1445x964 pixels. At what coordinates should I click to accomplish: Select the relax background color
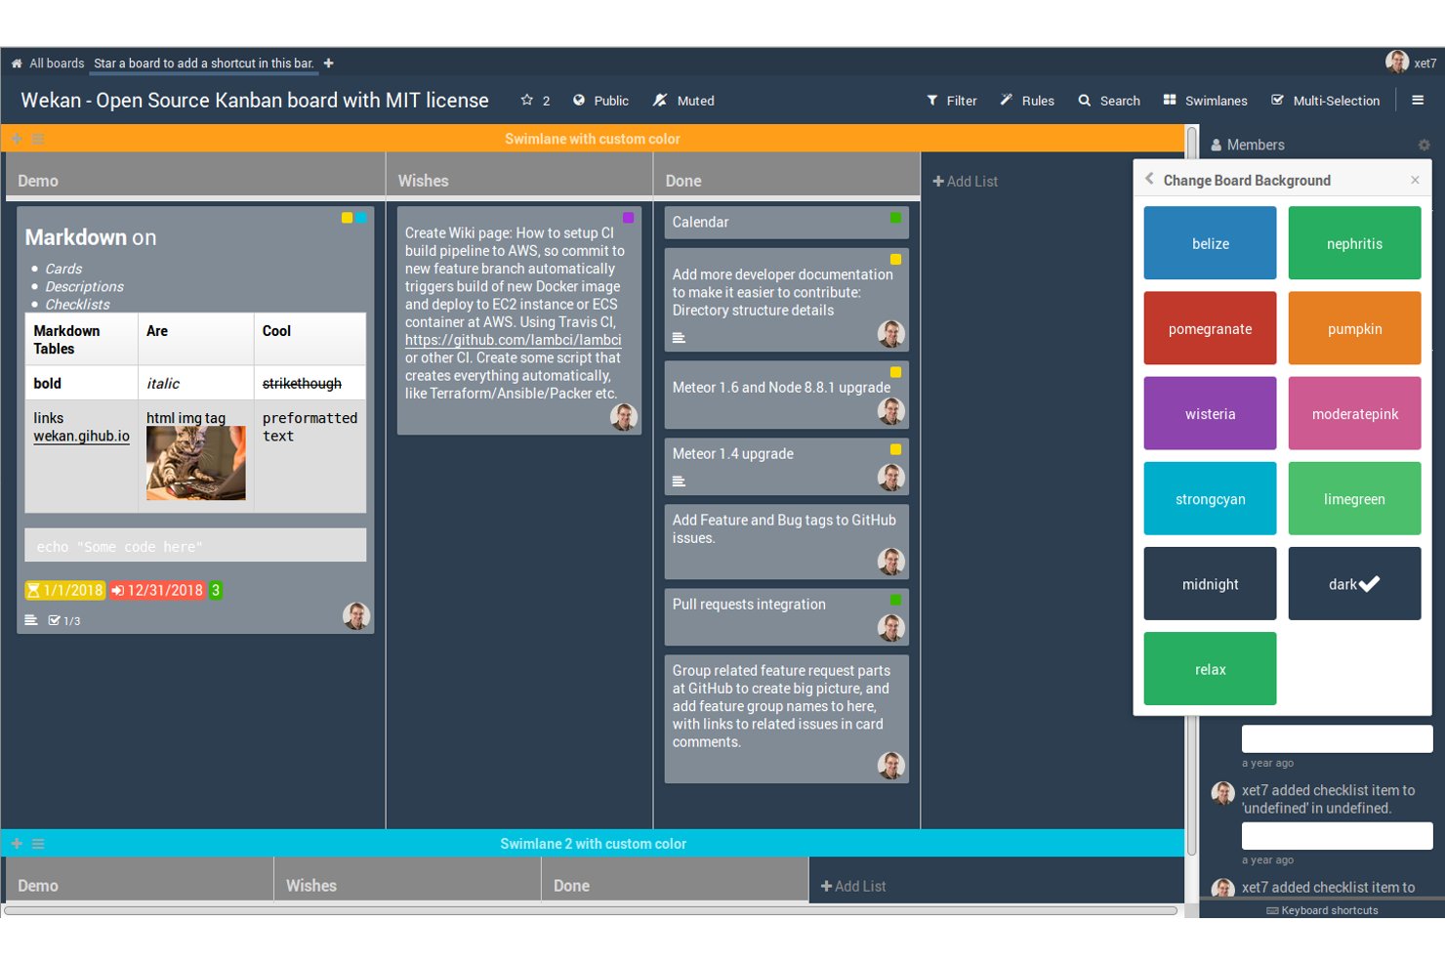tap(1210, 668)
